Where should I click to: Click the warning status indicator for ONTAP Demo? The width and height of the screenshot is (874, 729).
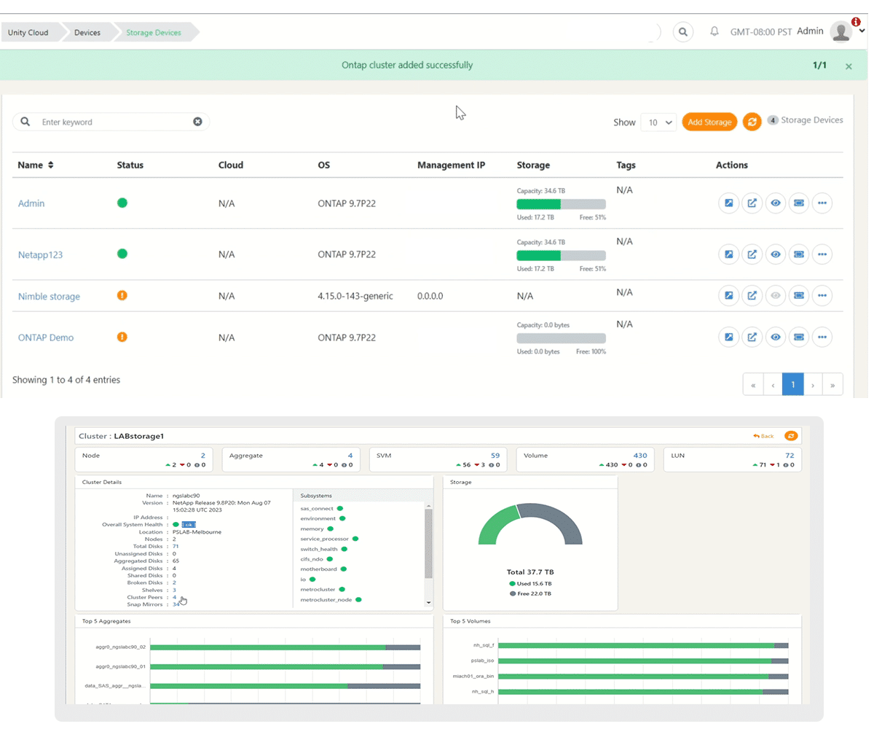point(122,337)
